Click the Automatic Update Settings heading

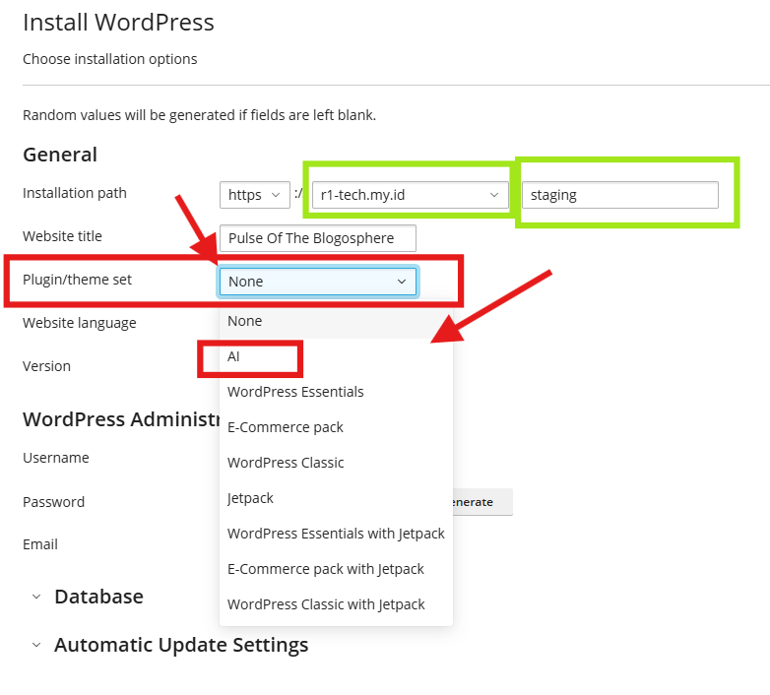pyautogui.click(x=181, y=645)
